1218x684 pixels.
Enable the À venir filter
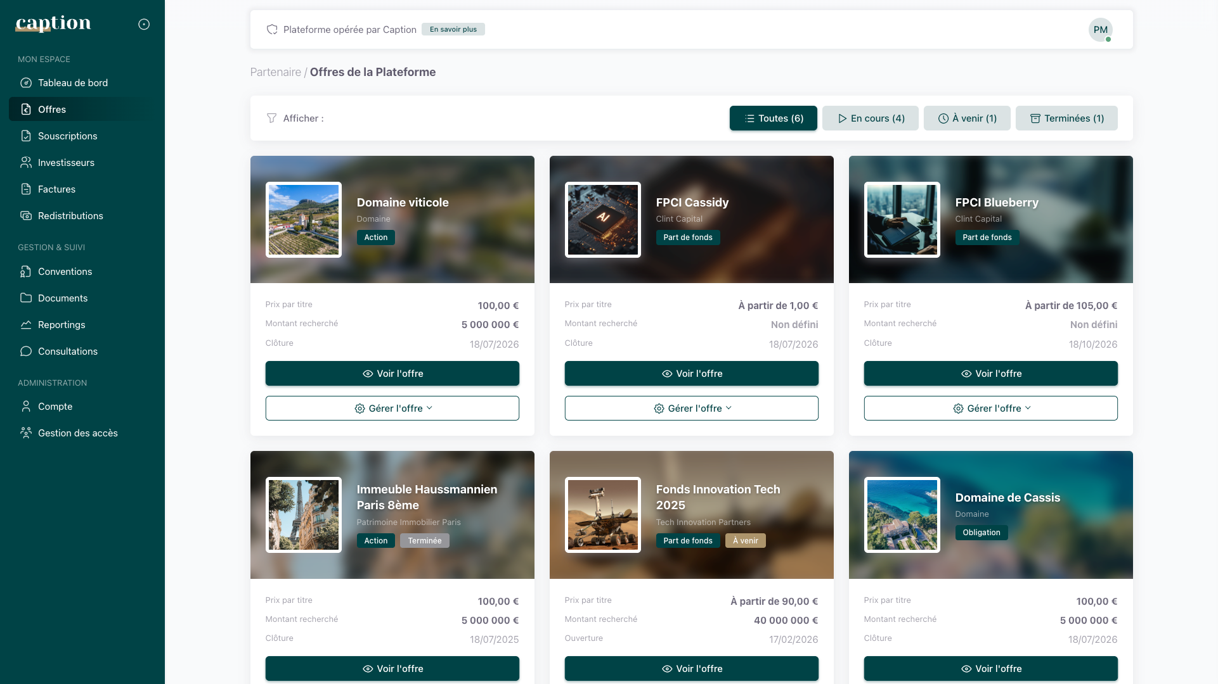pos(967,118)
